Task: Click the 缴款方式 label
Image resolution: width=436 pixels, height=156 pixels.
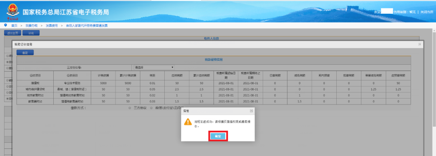Action: click(78, 108)
